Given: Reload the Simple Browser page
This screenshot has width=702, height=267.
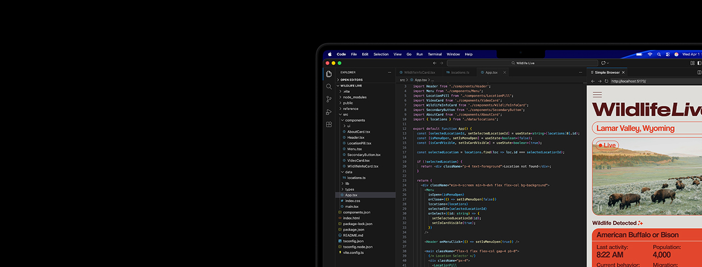Looking at the screenshot, I should (x=606, y=81).
